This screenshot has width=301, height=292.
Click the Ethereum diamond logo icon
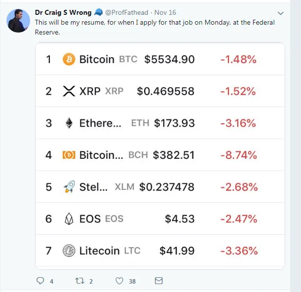tap(69, 123)
